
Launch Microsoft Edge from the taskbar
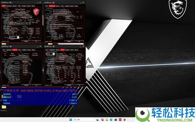(x=111, y=120)
